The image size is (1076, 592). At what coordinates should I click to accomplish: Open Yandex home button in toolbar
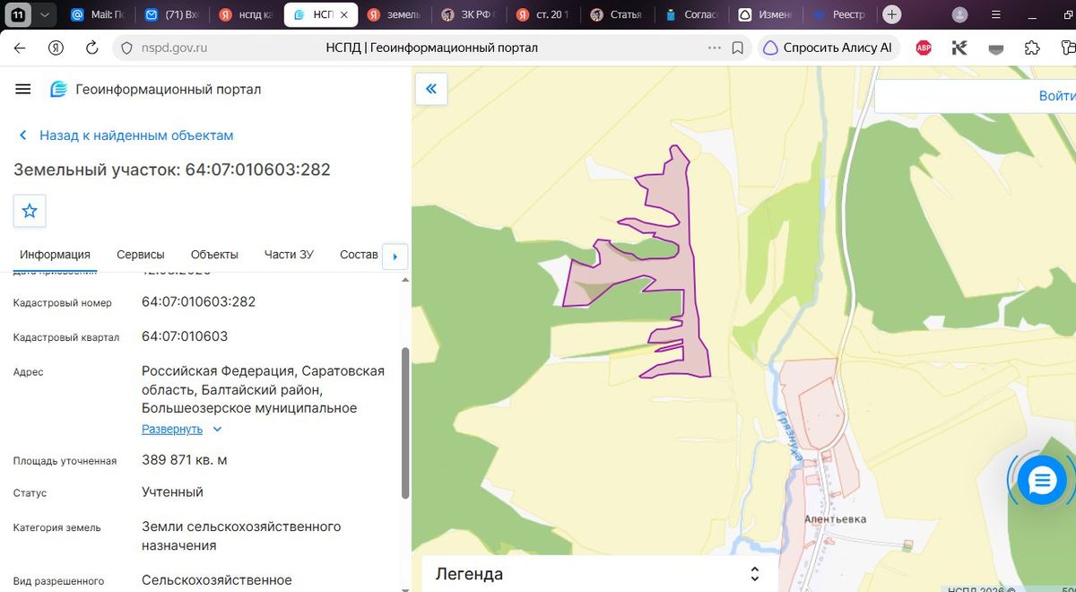pos(56,48)
